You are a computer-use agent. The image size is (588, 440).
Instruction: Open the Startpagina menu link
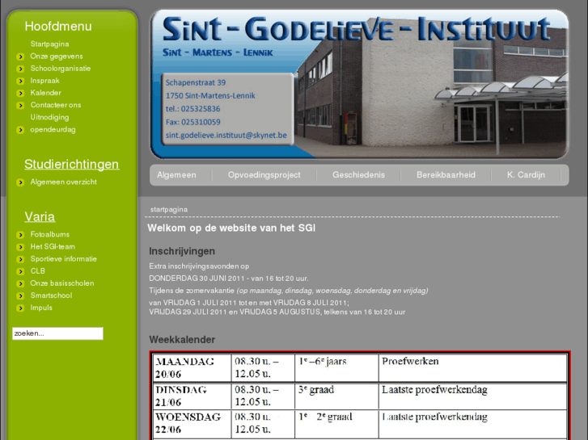[x=49, y=44]
